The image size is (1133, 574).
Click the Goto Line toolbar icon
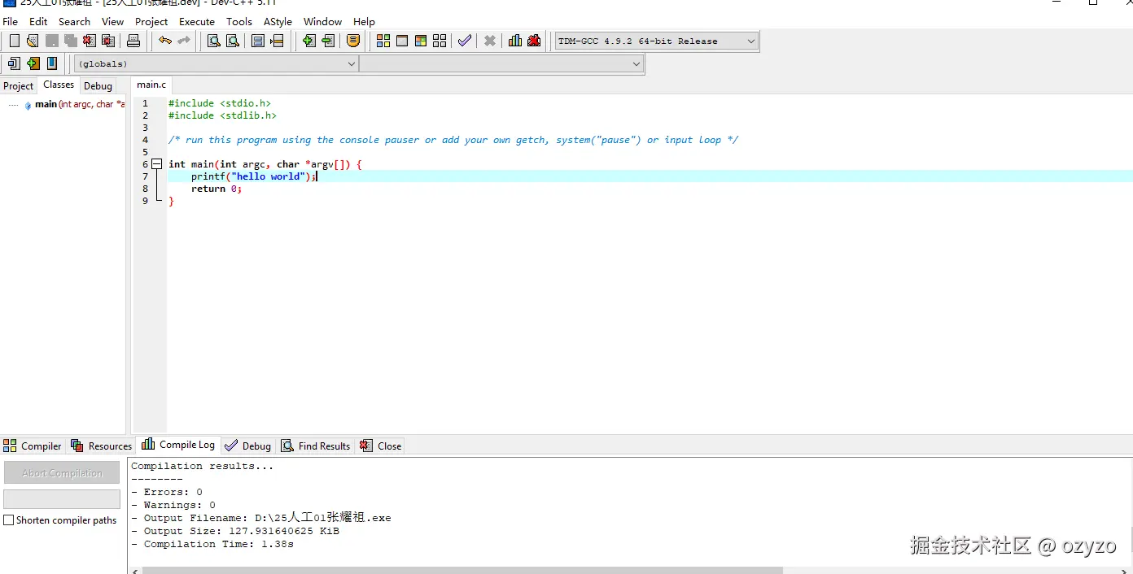[x=277, y=41]
